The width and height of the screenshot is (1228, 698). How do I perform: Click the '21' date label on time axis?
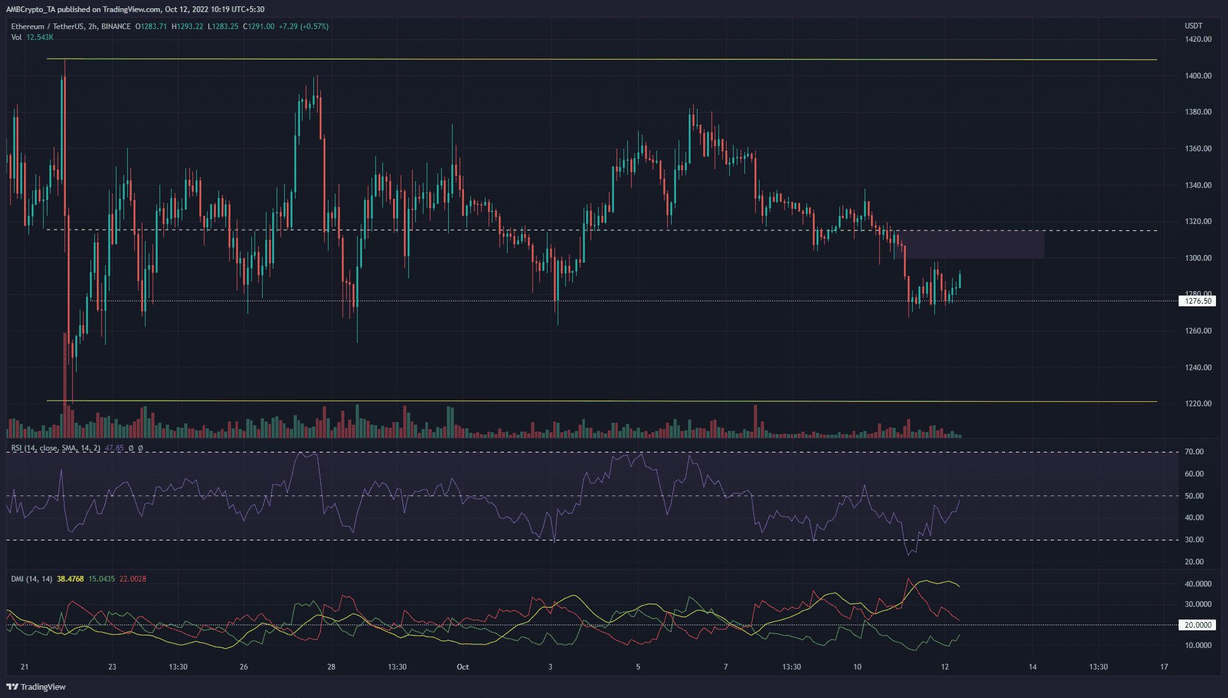25,667
